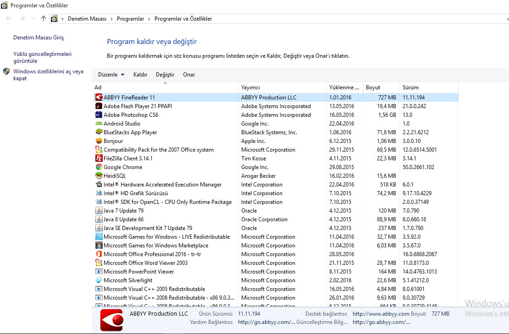This screenshot has height=334, width=509.
Task: Click the Compatibility Pack for 2007 Office icon
Action: tap(99, 149)
